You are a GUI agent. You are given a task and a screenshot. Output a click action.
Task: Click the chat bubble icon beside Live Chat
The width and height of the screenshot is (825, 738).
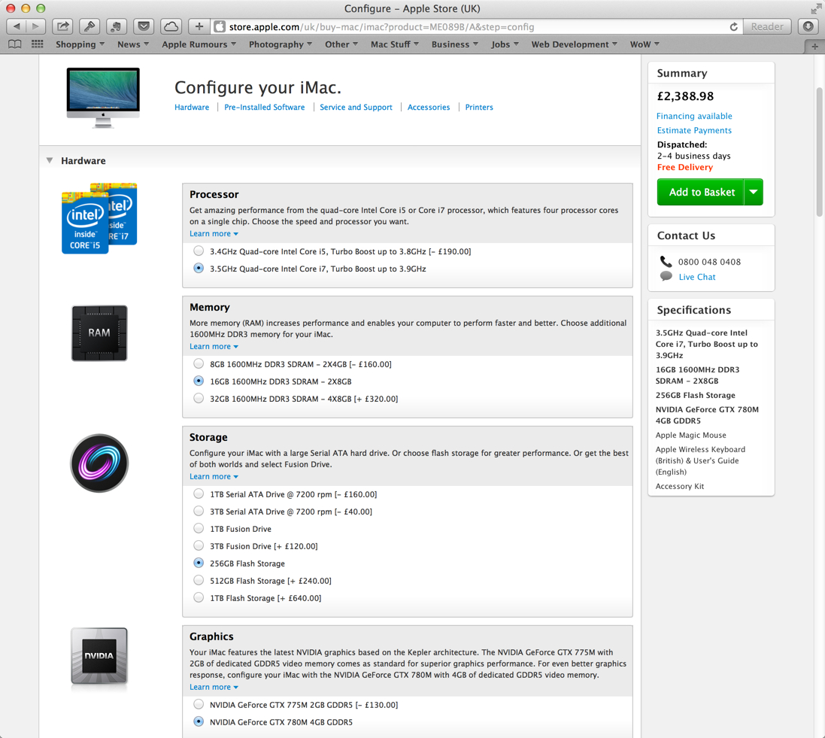[666, 276]
